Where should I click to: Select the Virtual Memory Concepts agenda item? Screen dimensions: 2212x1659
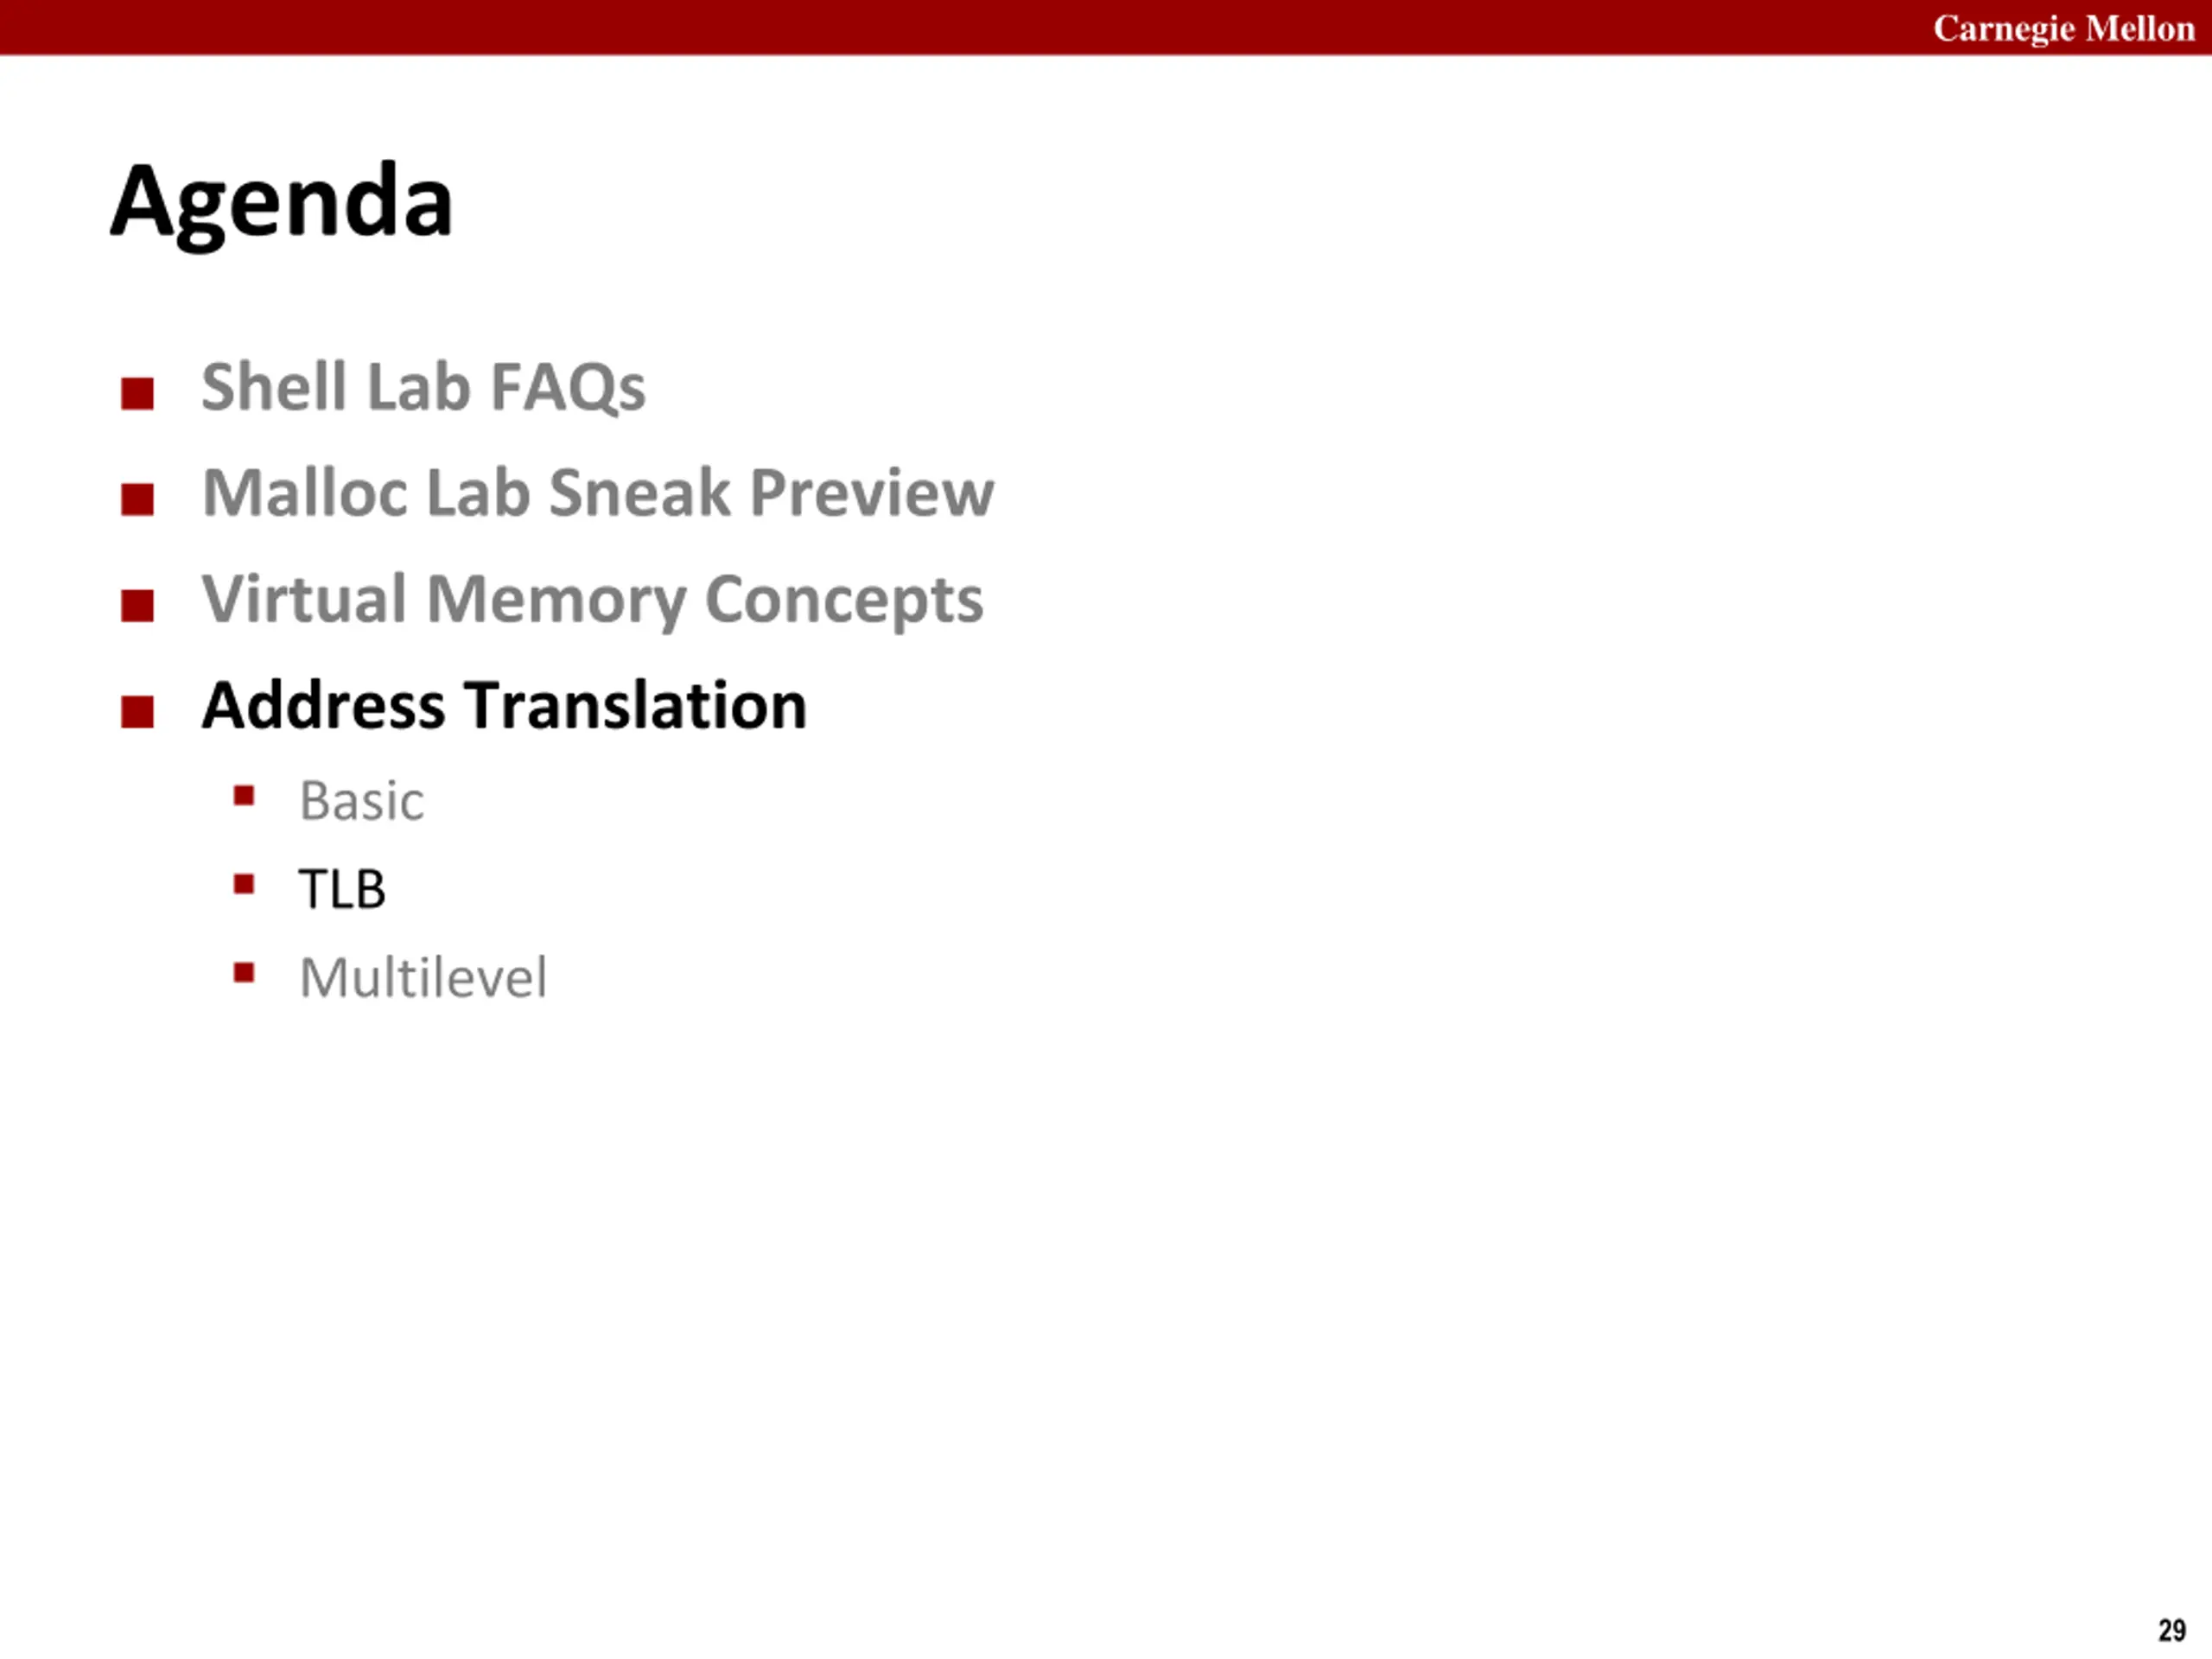592,599
